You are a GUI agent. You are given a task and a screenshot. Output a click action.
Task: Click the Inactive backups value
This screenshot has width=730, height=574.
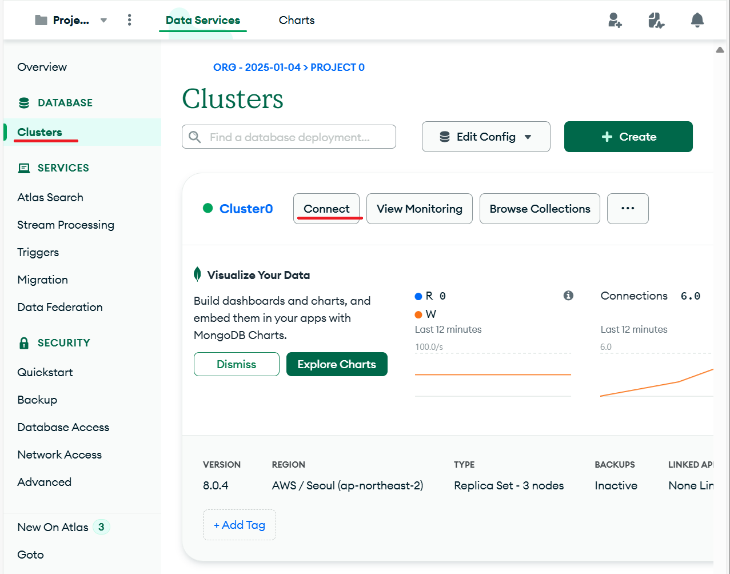(616, 485)
